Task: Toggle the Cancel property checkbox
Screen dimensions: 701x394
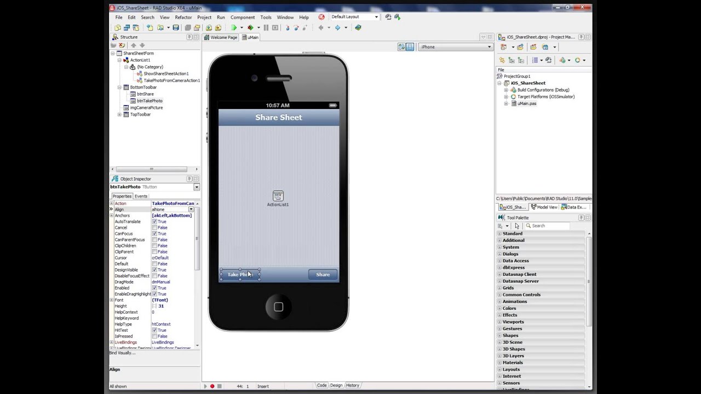Action: pos(154,228)
